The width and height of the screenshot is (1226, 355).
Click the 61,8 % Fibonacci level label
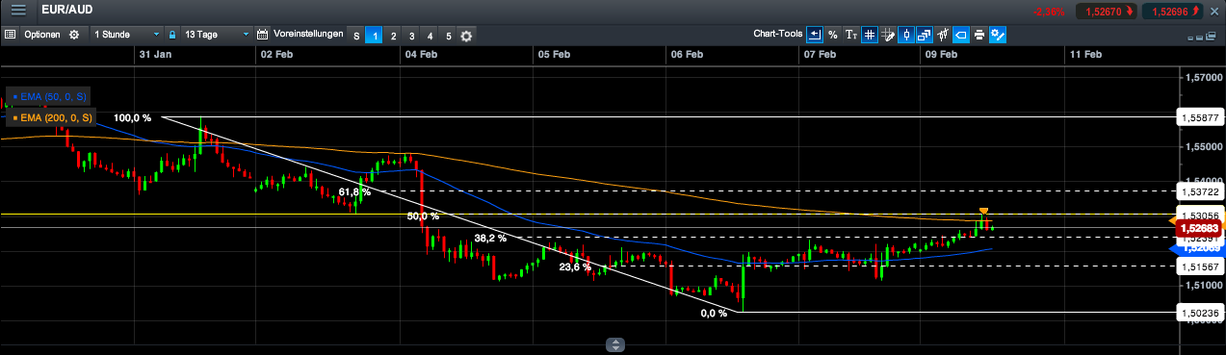354,192
